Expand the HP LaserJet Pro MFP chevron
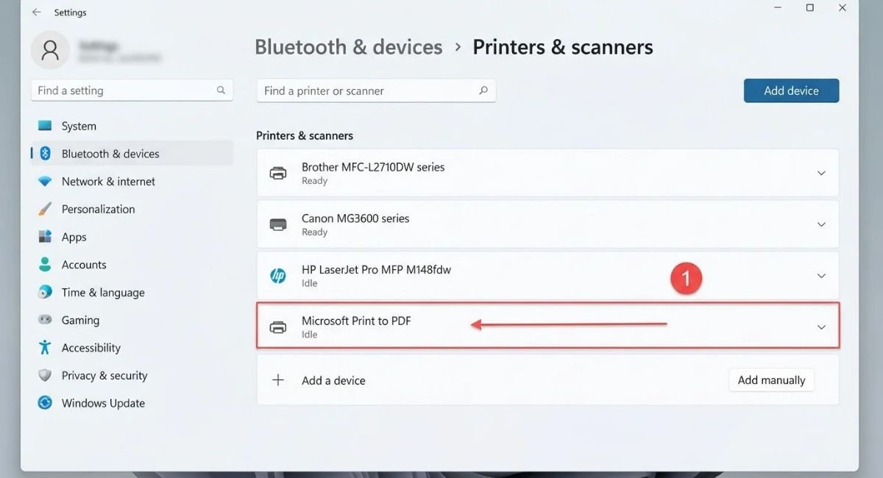The image size is (883, 478). pos(822,276)
